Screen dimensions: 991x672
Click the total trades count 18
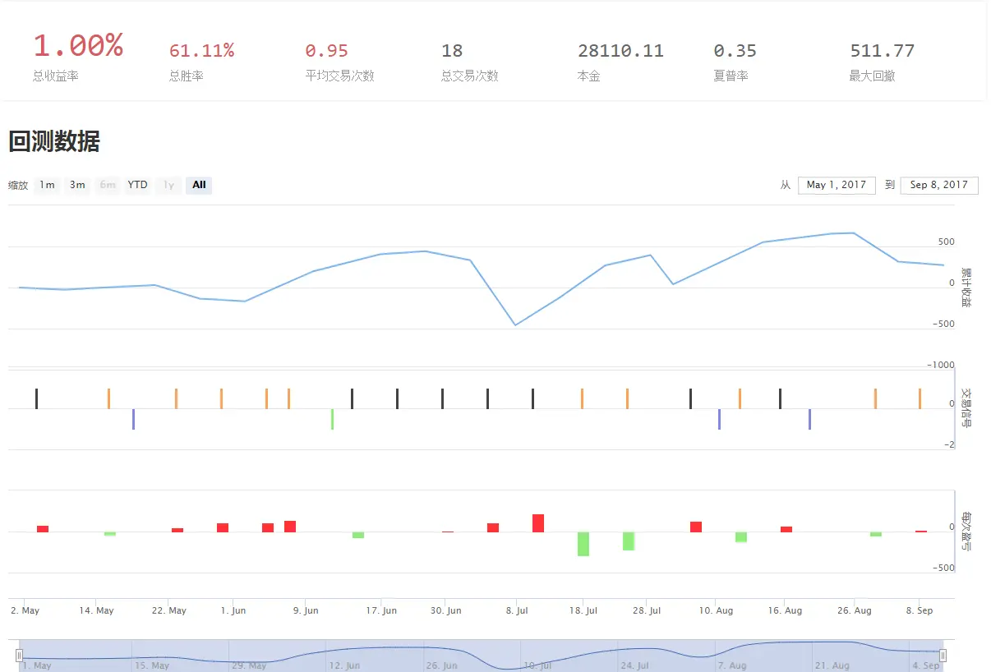tap(452, 51)
